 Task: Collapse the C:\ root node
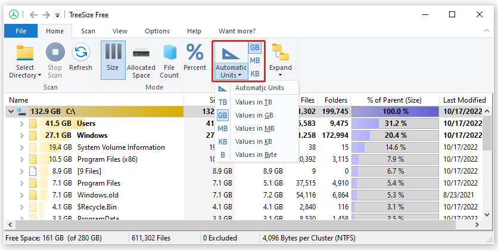click(x=11, y=112)
